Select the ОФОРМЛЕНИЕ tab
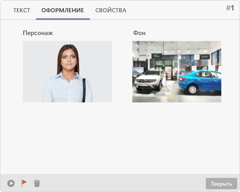 coord(63,10)
